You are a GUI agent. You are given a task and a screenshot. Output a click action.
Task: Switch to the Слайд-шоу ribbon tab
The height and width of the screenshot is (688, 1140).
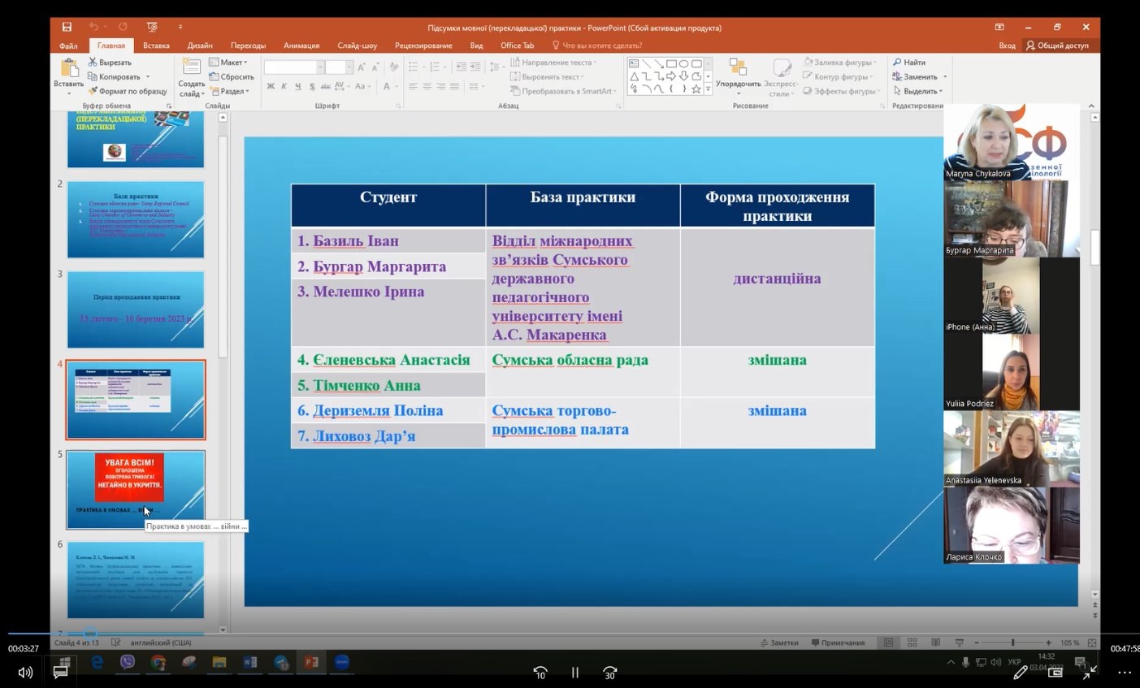pos(358,45)
